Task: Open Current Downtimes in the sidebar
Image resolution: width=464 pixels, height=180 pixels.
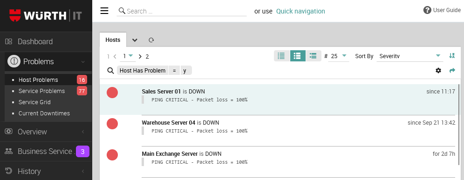Action: pyautogui.click(x=44, y=113)
